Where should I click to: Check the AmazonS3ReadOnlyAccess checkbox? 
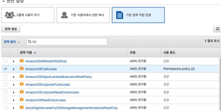point(5,100)
